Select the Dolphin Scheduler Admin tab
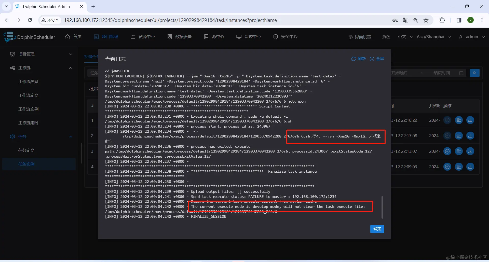Image resolution: width=489 pixels, height=262 pixels. point(49,6)
